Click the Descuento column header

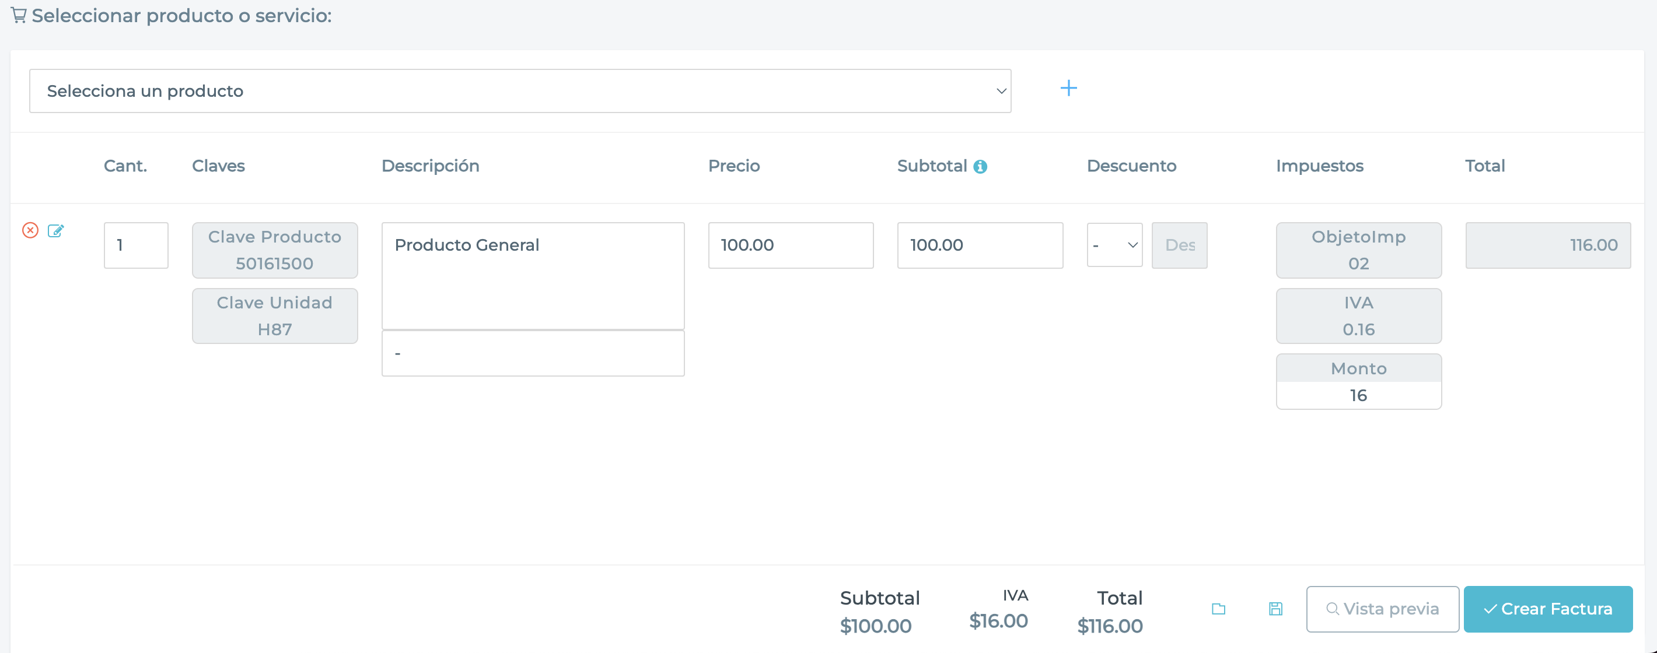(x=1131, y=166)
